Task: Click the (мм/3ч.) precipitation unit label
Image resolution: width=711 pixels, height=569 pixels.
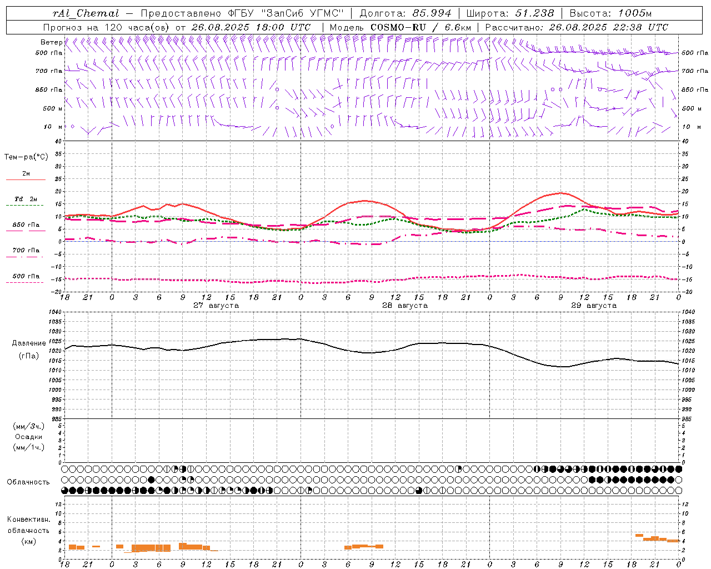Action: click(28, 426)
